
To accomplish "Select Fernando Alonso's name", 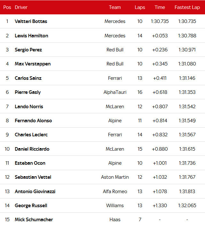I will (33, 121).
